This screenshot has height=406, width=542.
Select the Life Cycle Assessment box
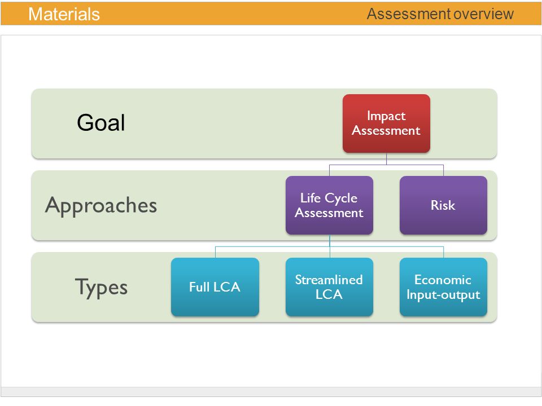point(329,205)
